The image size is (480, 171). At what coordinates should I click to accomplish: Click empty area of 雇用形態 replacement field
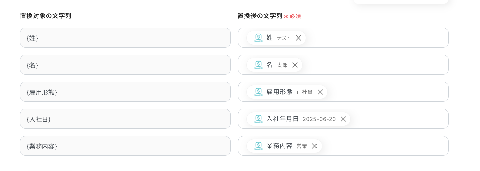pos(386,92)
